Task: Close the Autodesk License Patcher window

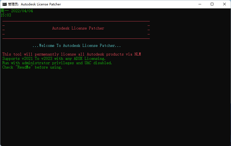Action: click(225, 4)
